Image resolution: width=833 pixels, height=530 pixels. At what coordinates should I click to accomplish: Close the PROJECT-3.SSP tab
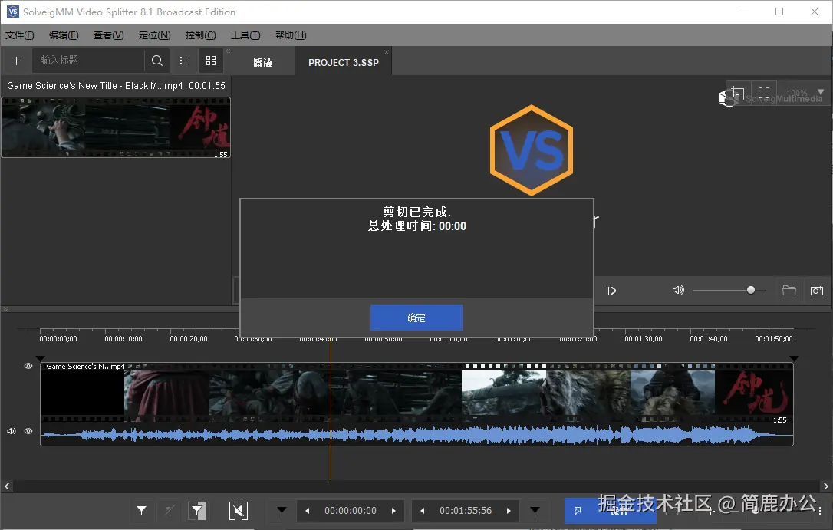(x=387, y=52)
